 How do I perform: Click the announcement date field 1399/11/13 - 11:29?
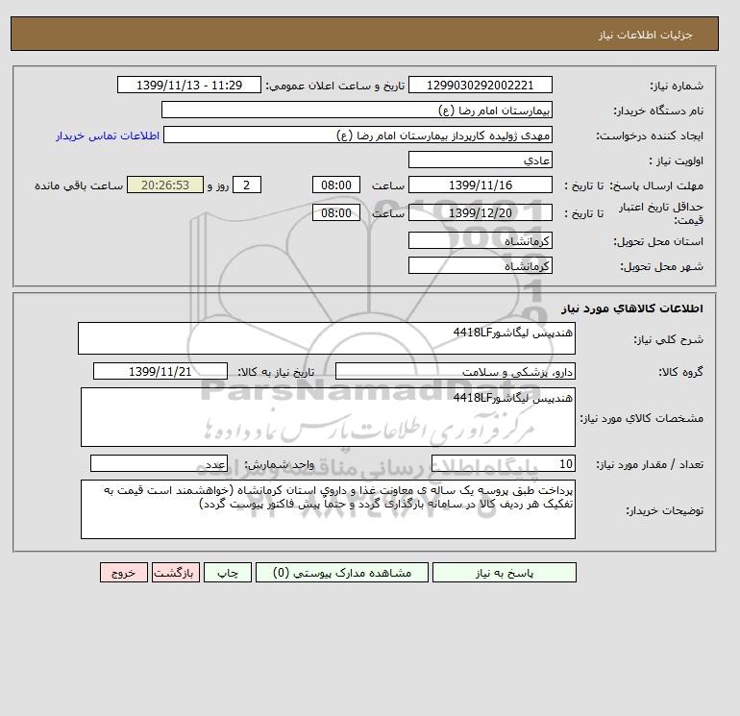coord(188,85)
